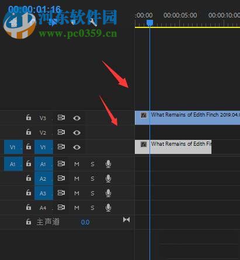The width and height of the screenshot is (240, 260).
Task: Click the master track volume value 0.0
Action: click(85, 222)
